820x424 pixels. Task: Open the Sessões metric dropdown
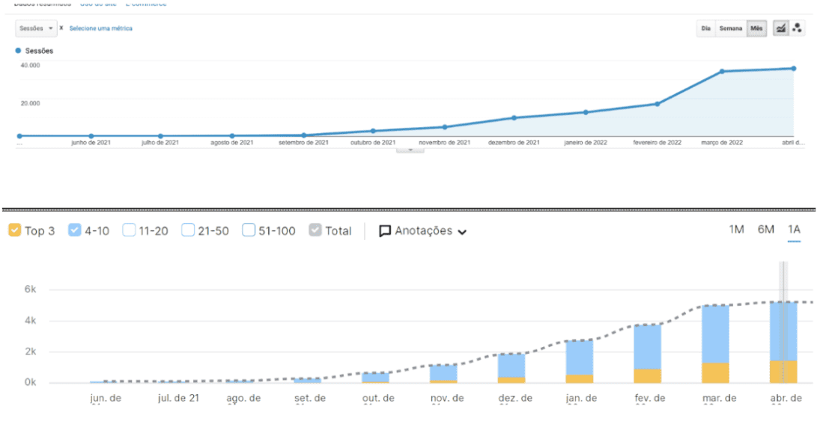[36, 28]
